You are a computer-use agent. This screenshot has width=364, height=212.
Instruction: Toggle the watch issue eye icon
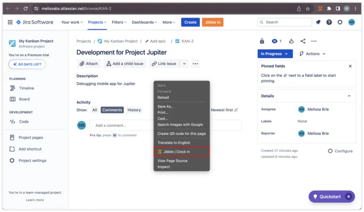point(275,41)
